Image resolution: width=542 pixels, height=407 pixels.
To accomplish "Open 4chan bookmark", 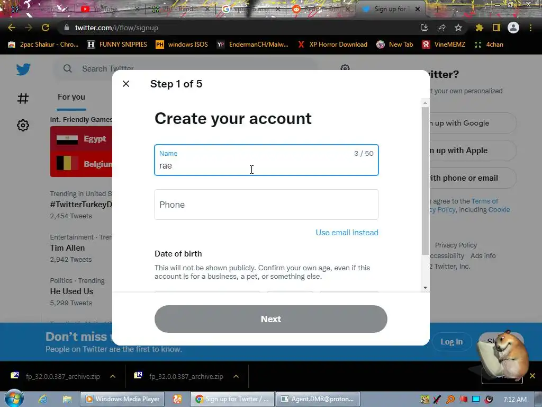I will pyautogui.click(x=489, y=45).
